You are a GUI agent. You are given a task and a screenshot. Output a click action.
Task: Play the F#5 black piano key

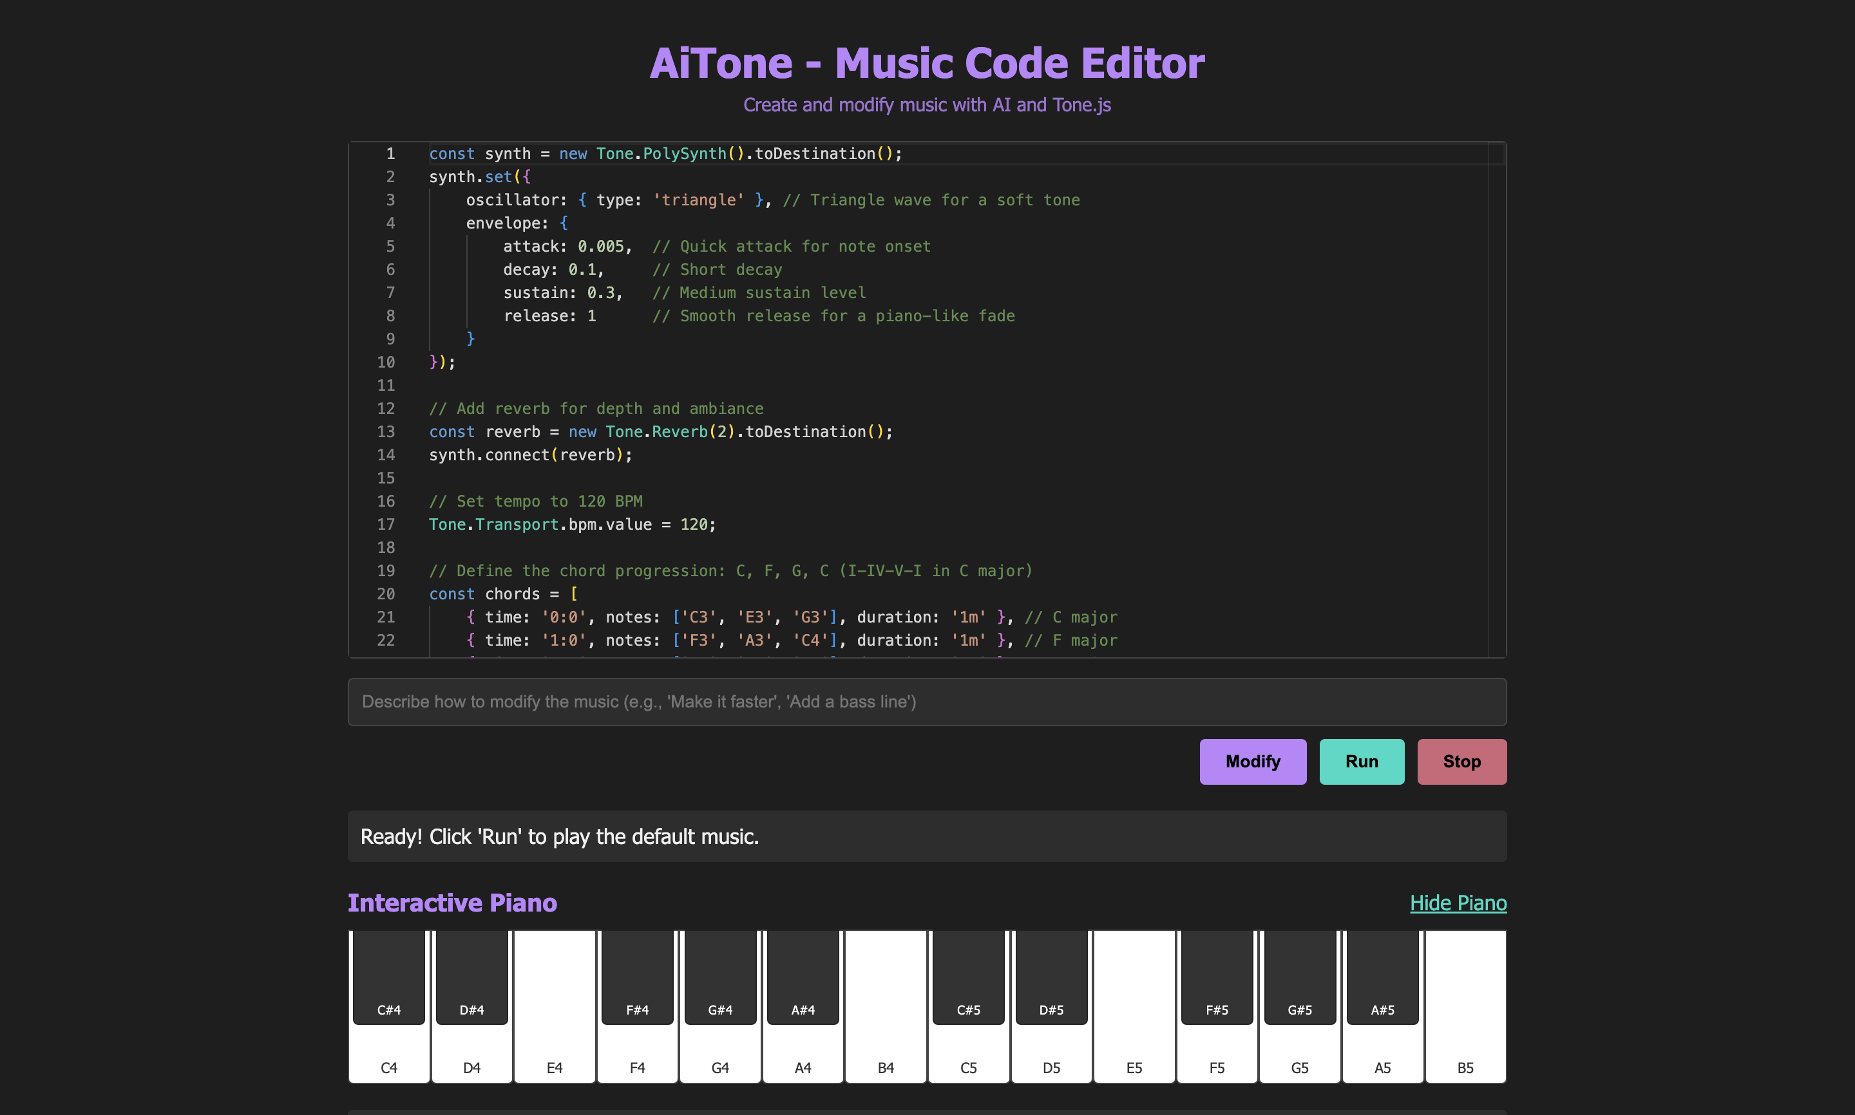(x=1217, y=977)
